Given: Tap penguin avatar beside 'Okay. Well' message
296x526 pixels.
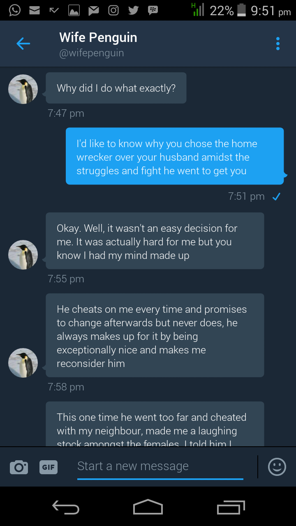Looking at the screenshot, I should (x=23, y=255).
